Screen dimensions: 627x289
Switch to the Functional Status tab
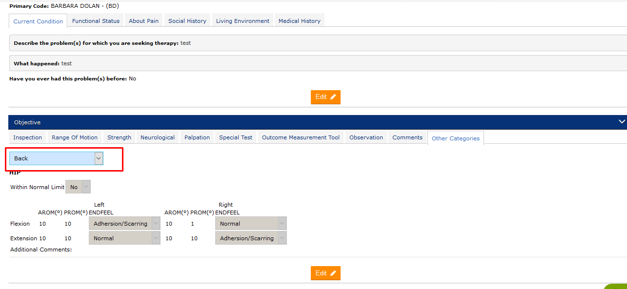96,21
